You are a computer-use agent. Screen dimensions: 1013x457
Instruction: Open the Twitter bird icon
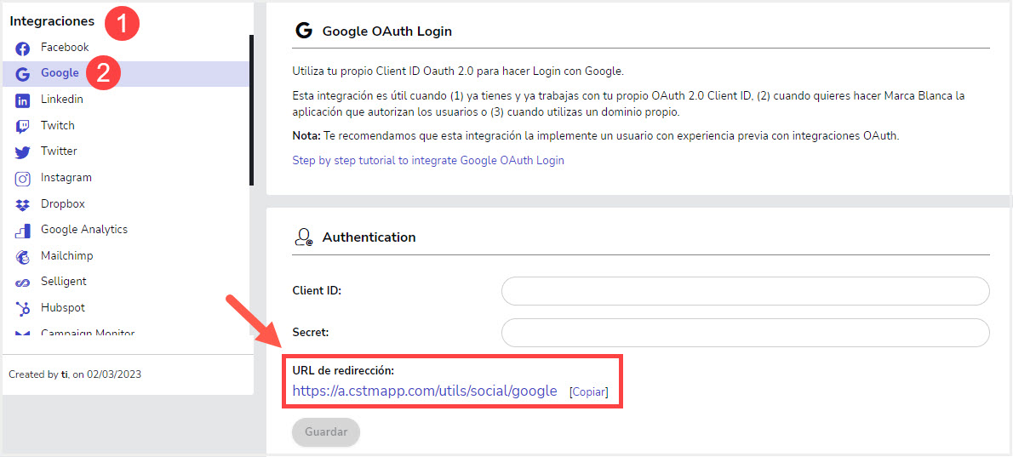coord(23,152)
